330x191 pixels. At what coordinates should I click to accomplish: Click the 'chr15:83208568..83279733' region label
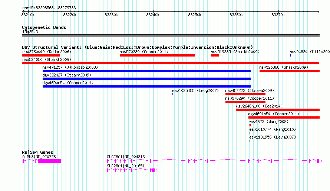[x=49, y=8]
